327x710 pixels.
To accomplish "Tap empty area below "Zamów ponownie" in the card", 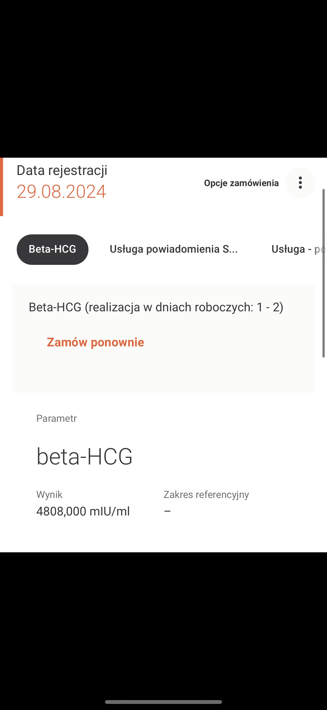I will [x=163, y=372].
